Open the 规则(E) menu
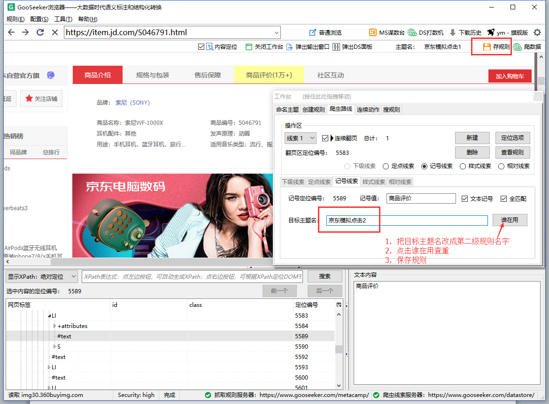Screen dimensions: 549x404 (x=15, y=19)
